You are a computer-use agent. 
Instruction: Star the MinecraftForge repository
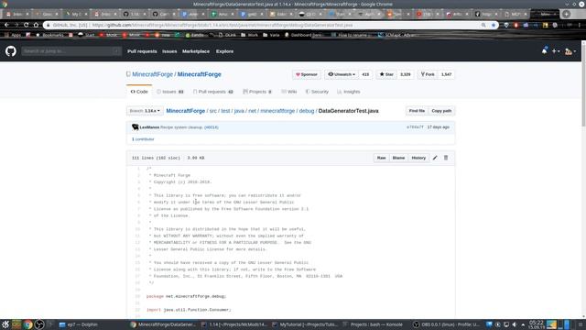click(x=386, y=74)
